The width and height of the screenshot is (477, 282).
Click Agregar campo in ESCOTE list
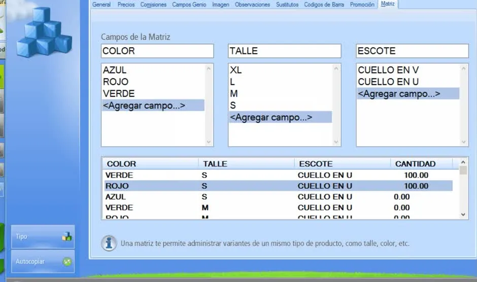pyautogui.click(x=408, y=93)
